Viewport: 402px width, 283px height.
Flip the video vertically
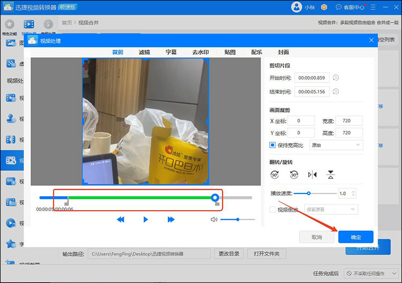[331, 175]
